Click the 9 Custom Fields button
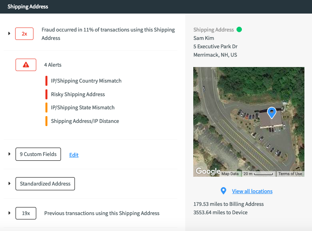Screen dimensions: 312x231 [38, 154]
